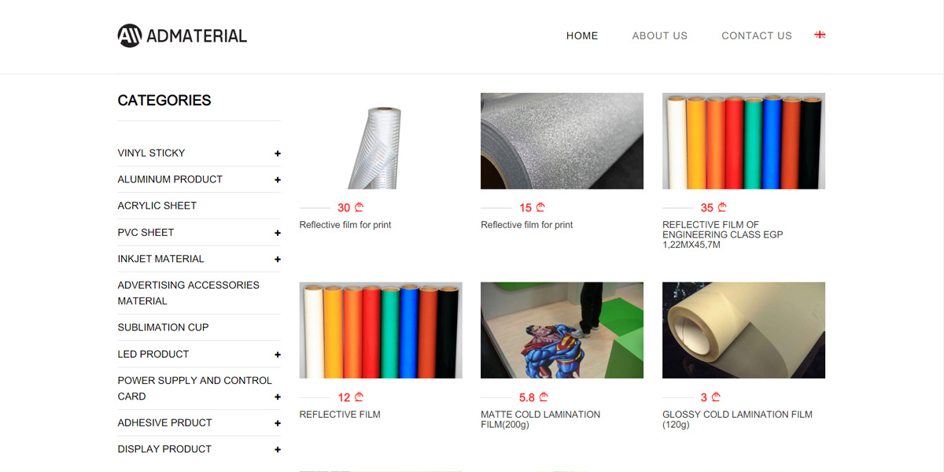Expand the LED PRODUCT plus icon
Screen dimensions: 944x472
(278, 355)
